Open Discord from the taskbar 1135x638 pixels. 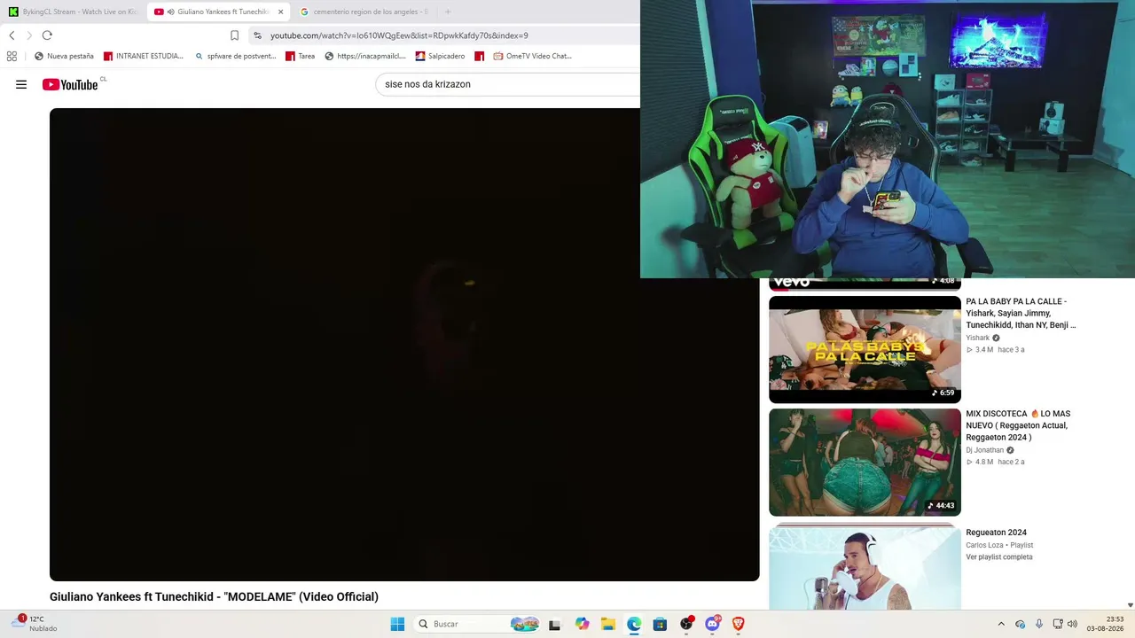(712, 624)
